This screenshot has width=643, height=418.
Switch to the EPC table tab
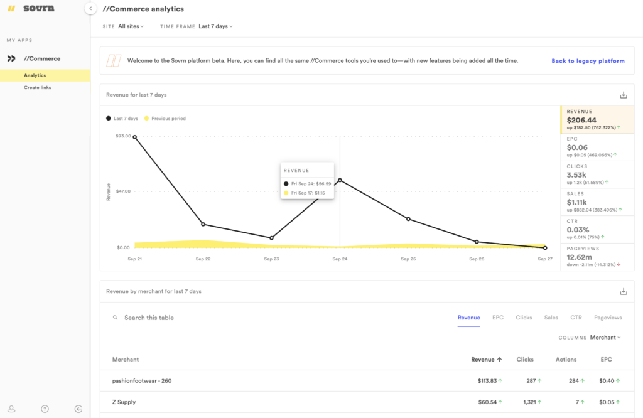pyautogui.click(x=498, y=318)
